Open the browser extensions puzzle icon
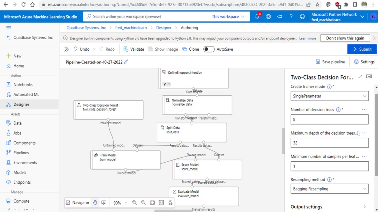 pos(346,5)
